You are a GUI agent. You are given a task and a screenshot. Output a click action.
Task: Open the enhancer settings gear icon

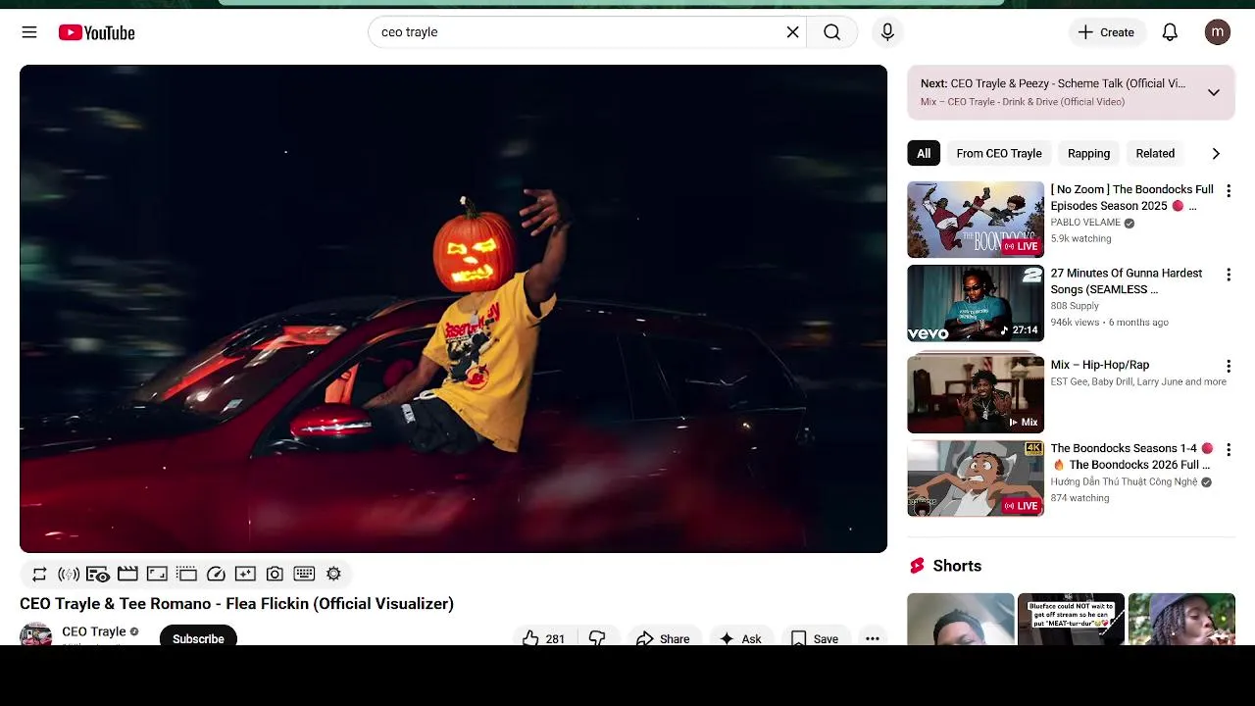333,574
